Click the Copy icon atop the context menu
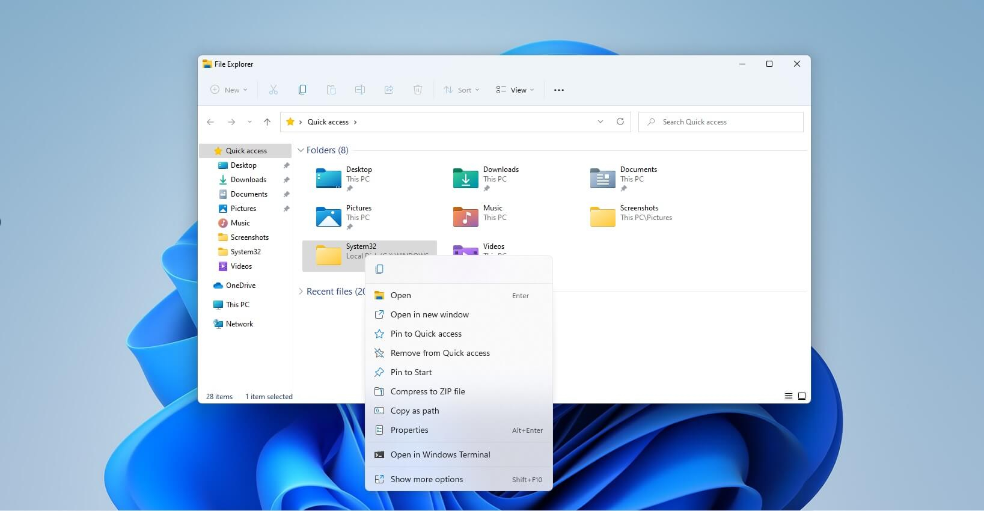 [x=379, y=269]
